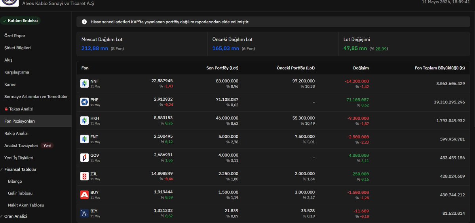This screenshot has width=475, height=223.
Task: Open Sermaye Artırımları ve Temettüler
Action: click(x=36, y=97)
